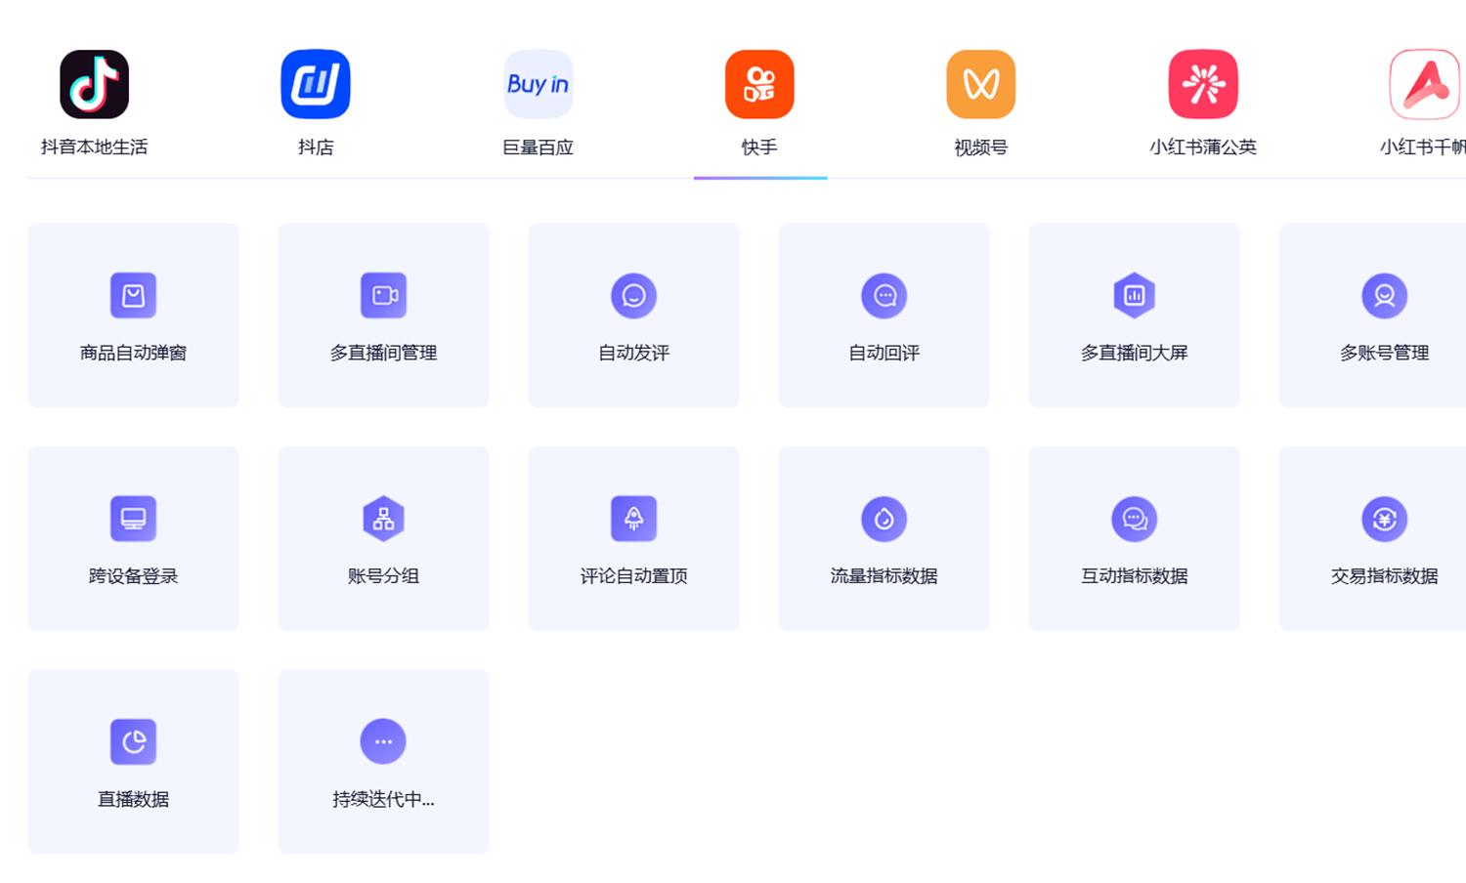The height and width of the screenshot is (883, 1466).
Task: Click the 多直播间管理 label text
Action: pos(383,353)
